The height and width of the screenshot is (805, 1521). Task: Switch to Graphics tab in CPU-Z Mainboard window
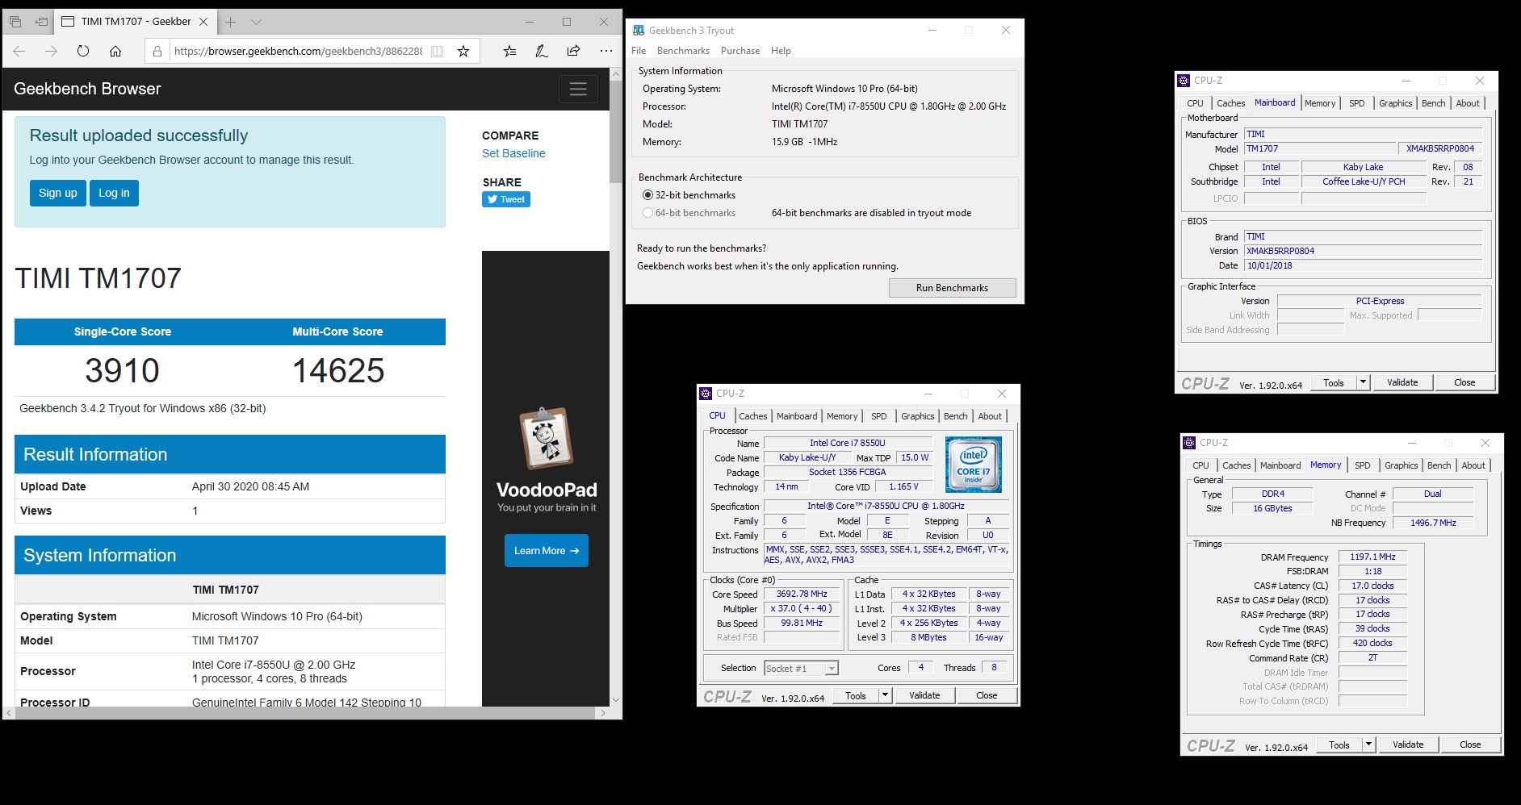tap(1395, 103)
